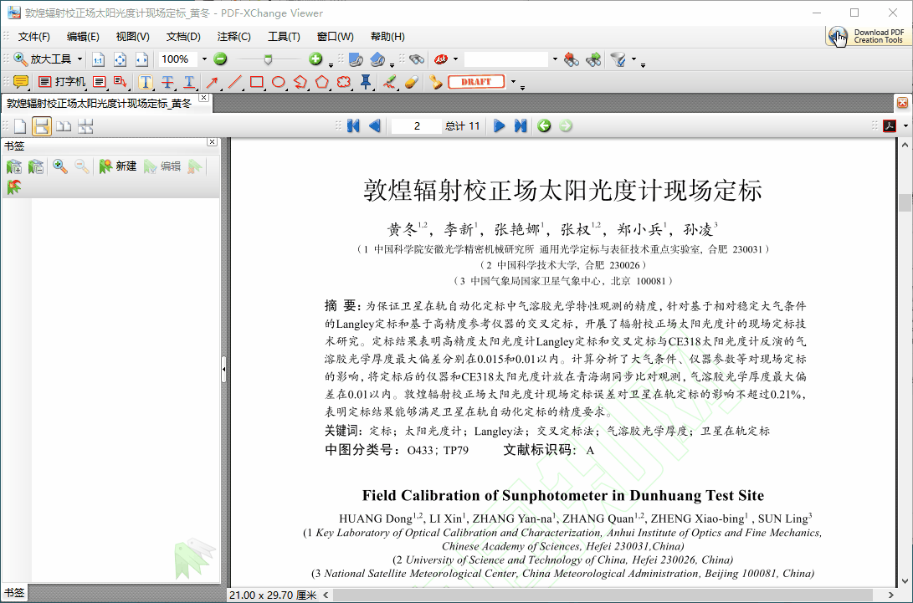Toggle continuous page layout

pyautogui.click(x=41, y=126)
